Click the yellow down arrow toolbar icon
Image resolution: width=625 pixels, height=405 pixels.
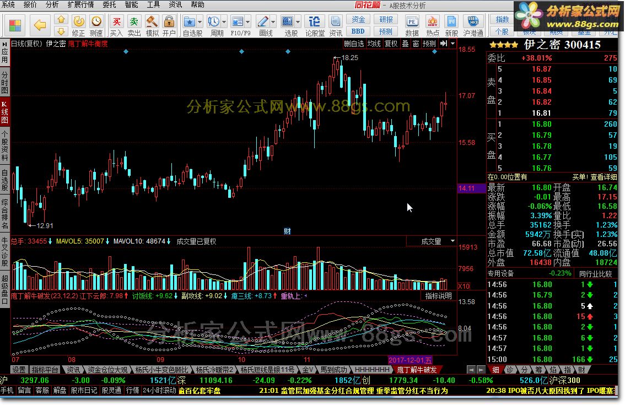coord(61,31)
